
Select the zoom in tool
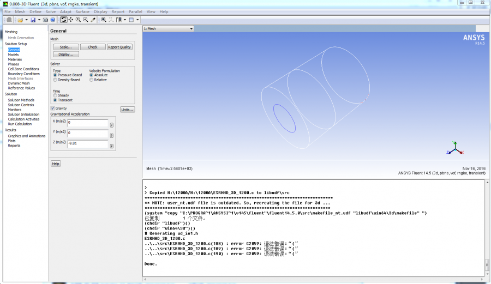(78, 20)
